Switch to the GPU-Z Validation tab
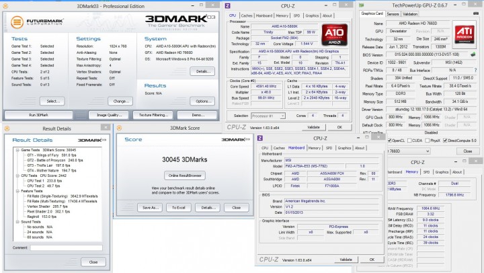The width and height of the screenshot is (484, 273). 410,14
